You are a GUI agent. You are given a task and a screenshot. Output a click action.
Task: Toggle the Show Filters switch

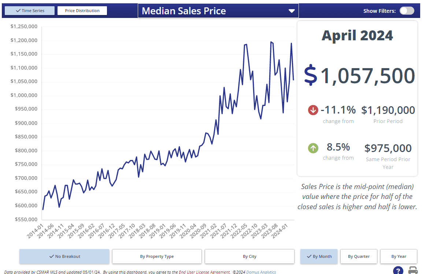[407, 11]
